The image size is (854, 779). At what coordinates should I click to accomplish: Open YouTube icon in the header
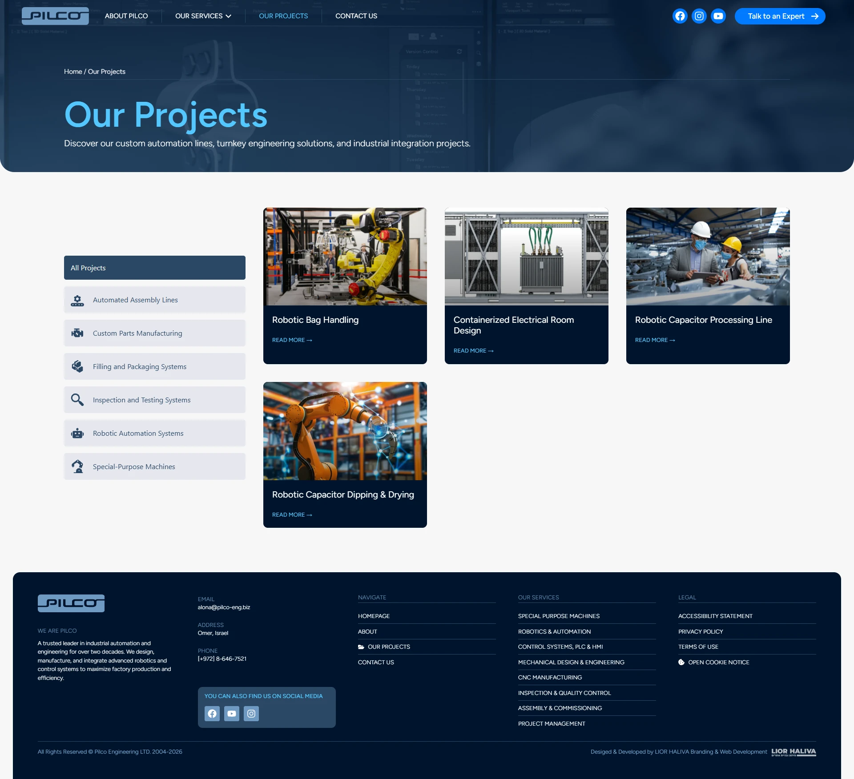718,16
